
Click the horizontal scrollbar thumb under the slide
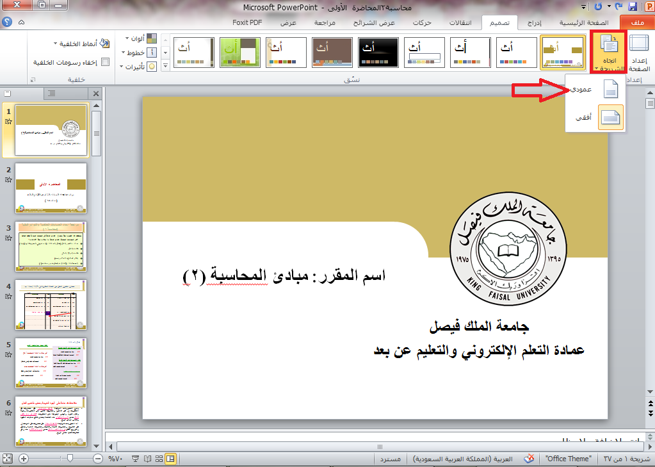coord(379,447)
